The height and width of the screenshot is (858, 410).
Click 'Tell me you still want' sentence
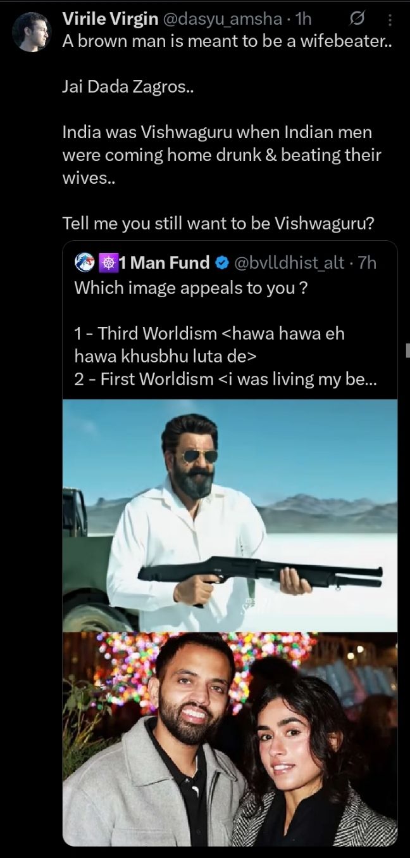218,223
